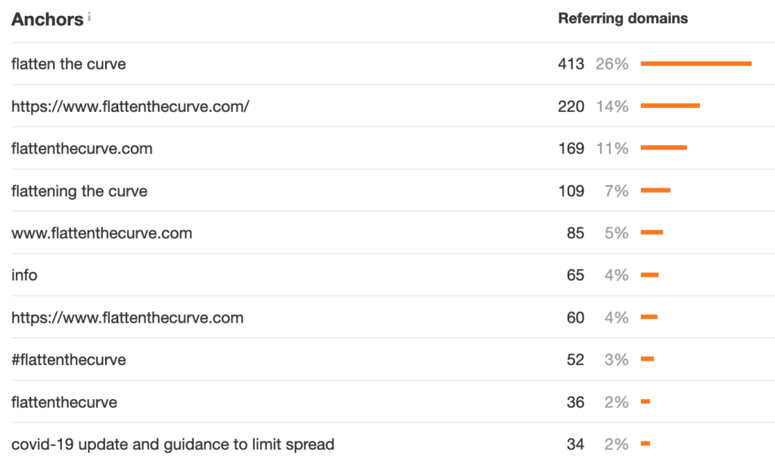Viewport: 775px width, 461px height.
Task: Click the orange bar for 14% share
Action: 670,106
